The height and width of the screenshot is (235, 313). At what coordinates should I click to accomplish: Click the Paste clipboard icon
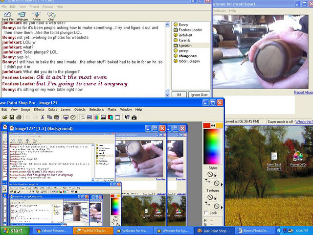(x=57, y=117)
